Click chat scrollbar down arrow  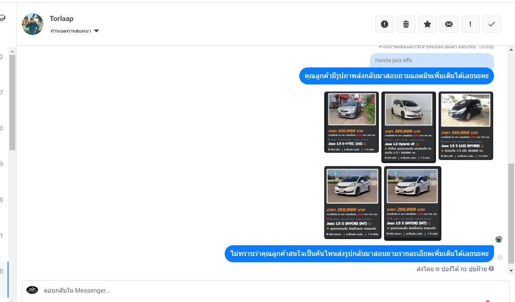(511, 270)
